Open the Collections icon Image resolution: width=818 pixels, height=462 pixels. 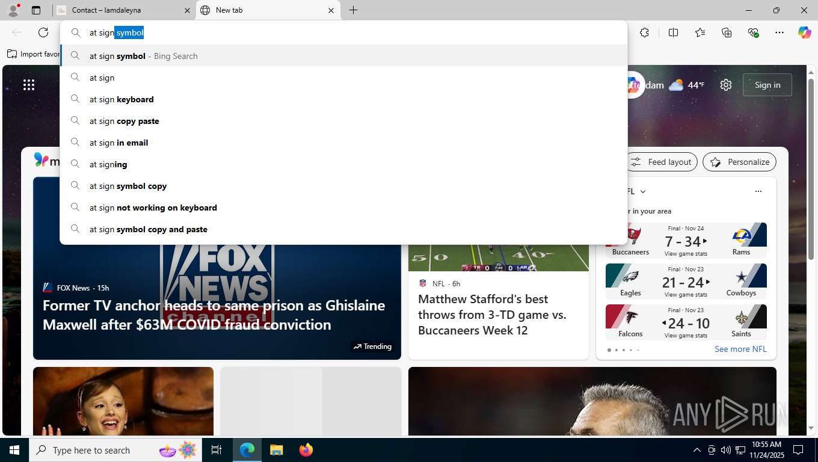tap(727, 32)
